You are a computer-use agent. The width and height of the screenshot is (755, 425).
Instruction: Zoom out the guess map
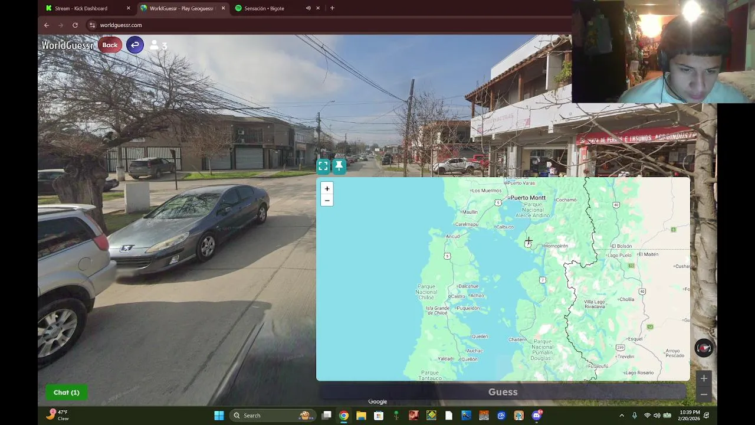(327, 201)
